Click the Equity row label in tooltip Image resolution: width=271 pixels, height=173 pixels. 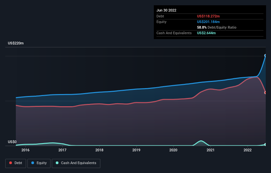[x=161, y=22]
